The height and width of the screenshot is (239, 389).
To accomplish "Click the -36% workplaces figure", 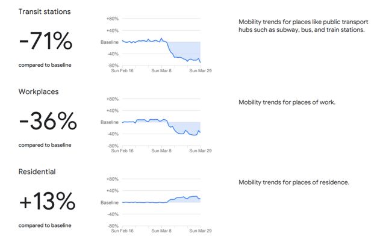I will pyautogui.click(x=48, y=121).
